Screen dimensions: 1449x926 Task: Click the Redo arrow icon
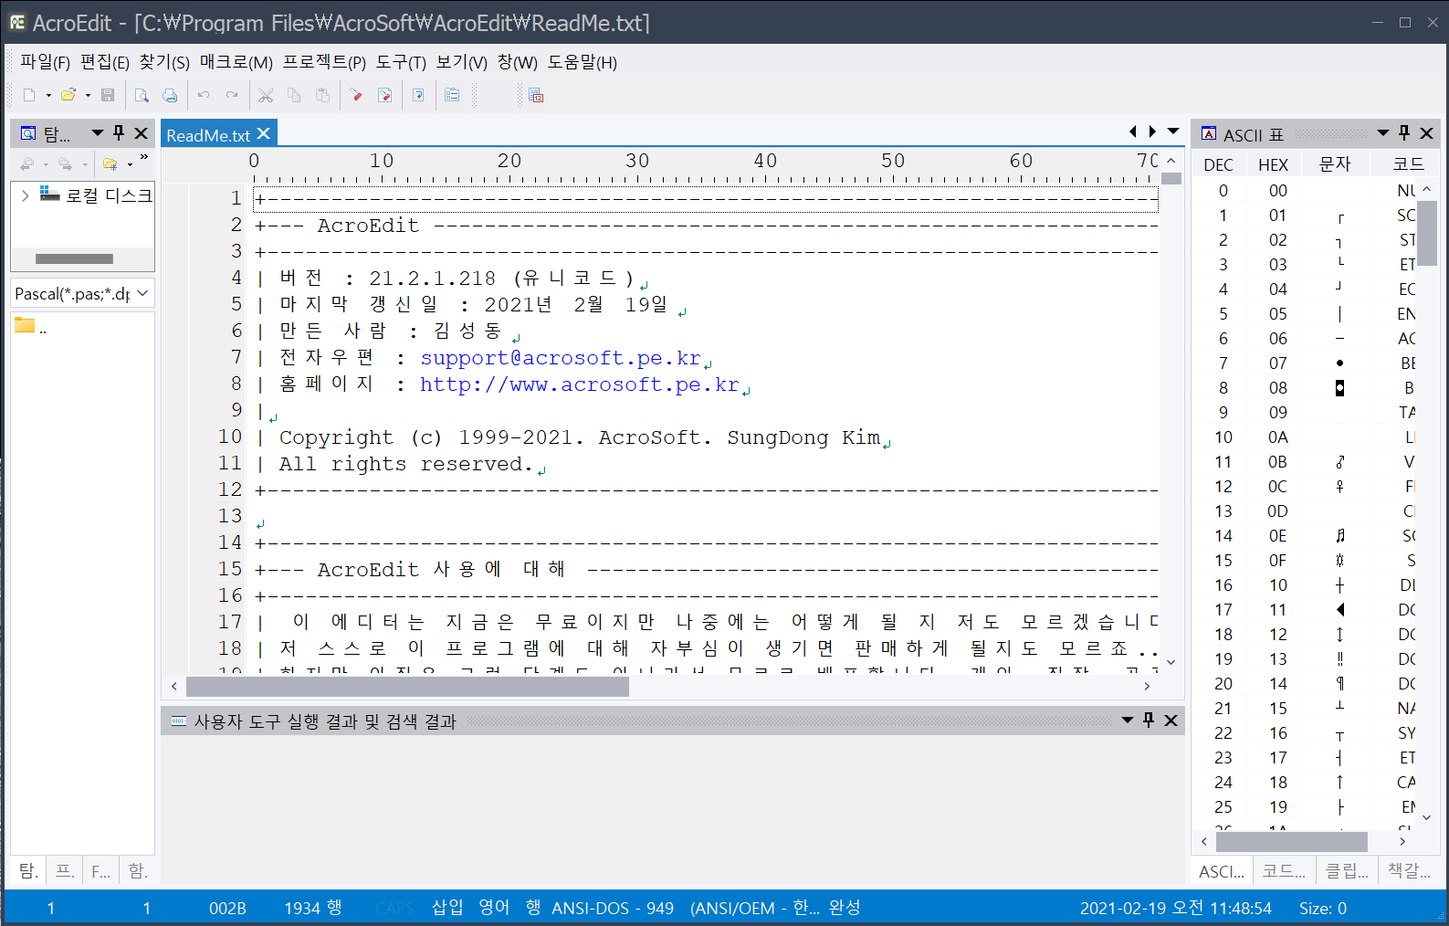tap(232, 95)
